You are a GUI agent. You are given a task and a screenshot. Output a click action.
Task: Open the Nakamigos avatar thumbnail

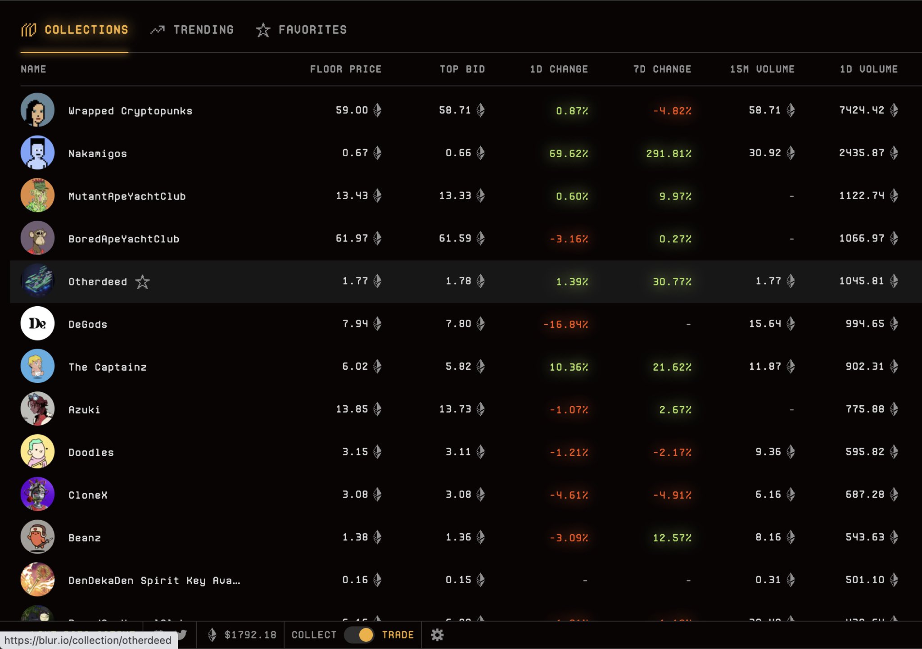click(x=37, y=153)
